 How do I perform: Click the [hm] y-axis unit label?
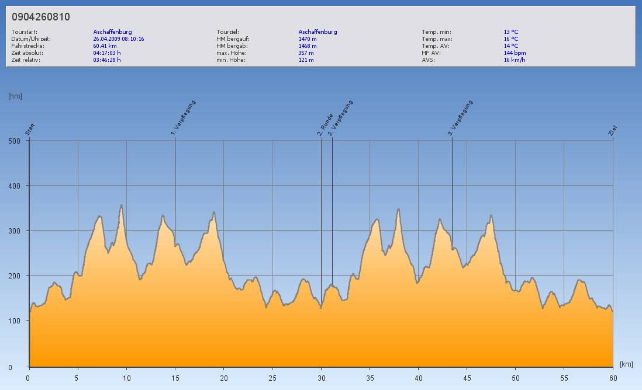point(15,96)
